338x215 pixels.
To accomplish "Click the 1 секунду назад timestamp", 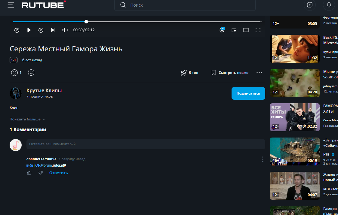I will pyautogui.click(x=72, y=159).
